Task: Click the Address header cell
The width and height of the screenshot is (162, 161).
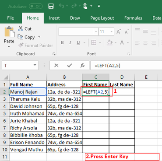Action: tap(64, 84)
